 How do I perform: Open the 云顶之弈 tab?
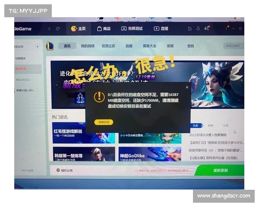(x=108, y=46)
